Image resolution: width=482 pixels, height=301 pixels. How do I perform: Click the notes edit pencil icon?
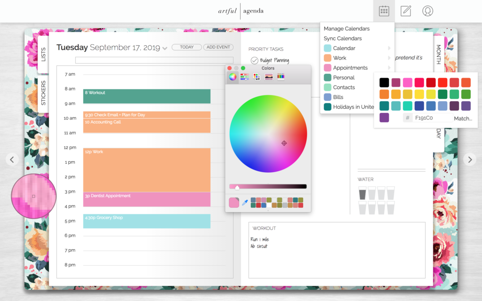pyautogui.click(x=406, y=11)
